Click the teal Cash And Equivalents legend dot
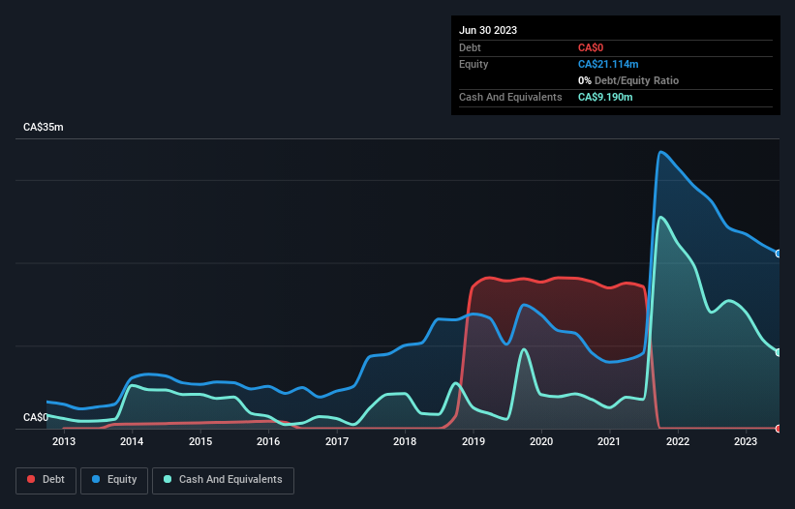The width and height of the screenshot is (795, 509). pyautogui.click(x=168, y=479)
